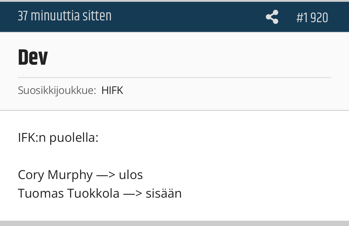Viewport: 349px width, 226px height.
Task: Click the "Suosikkijoukkue:" label
Action: point(57,90)
